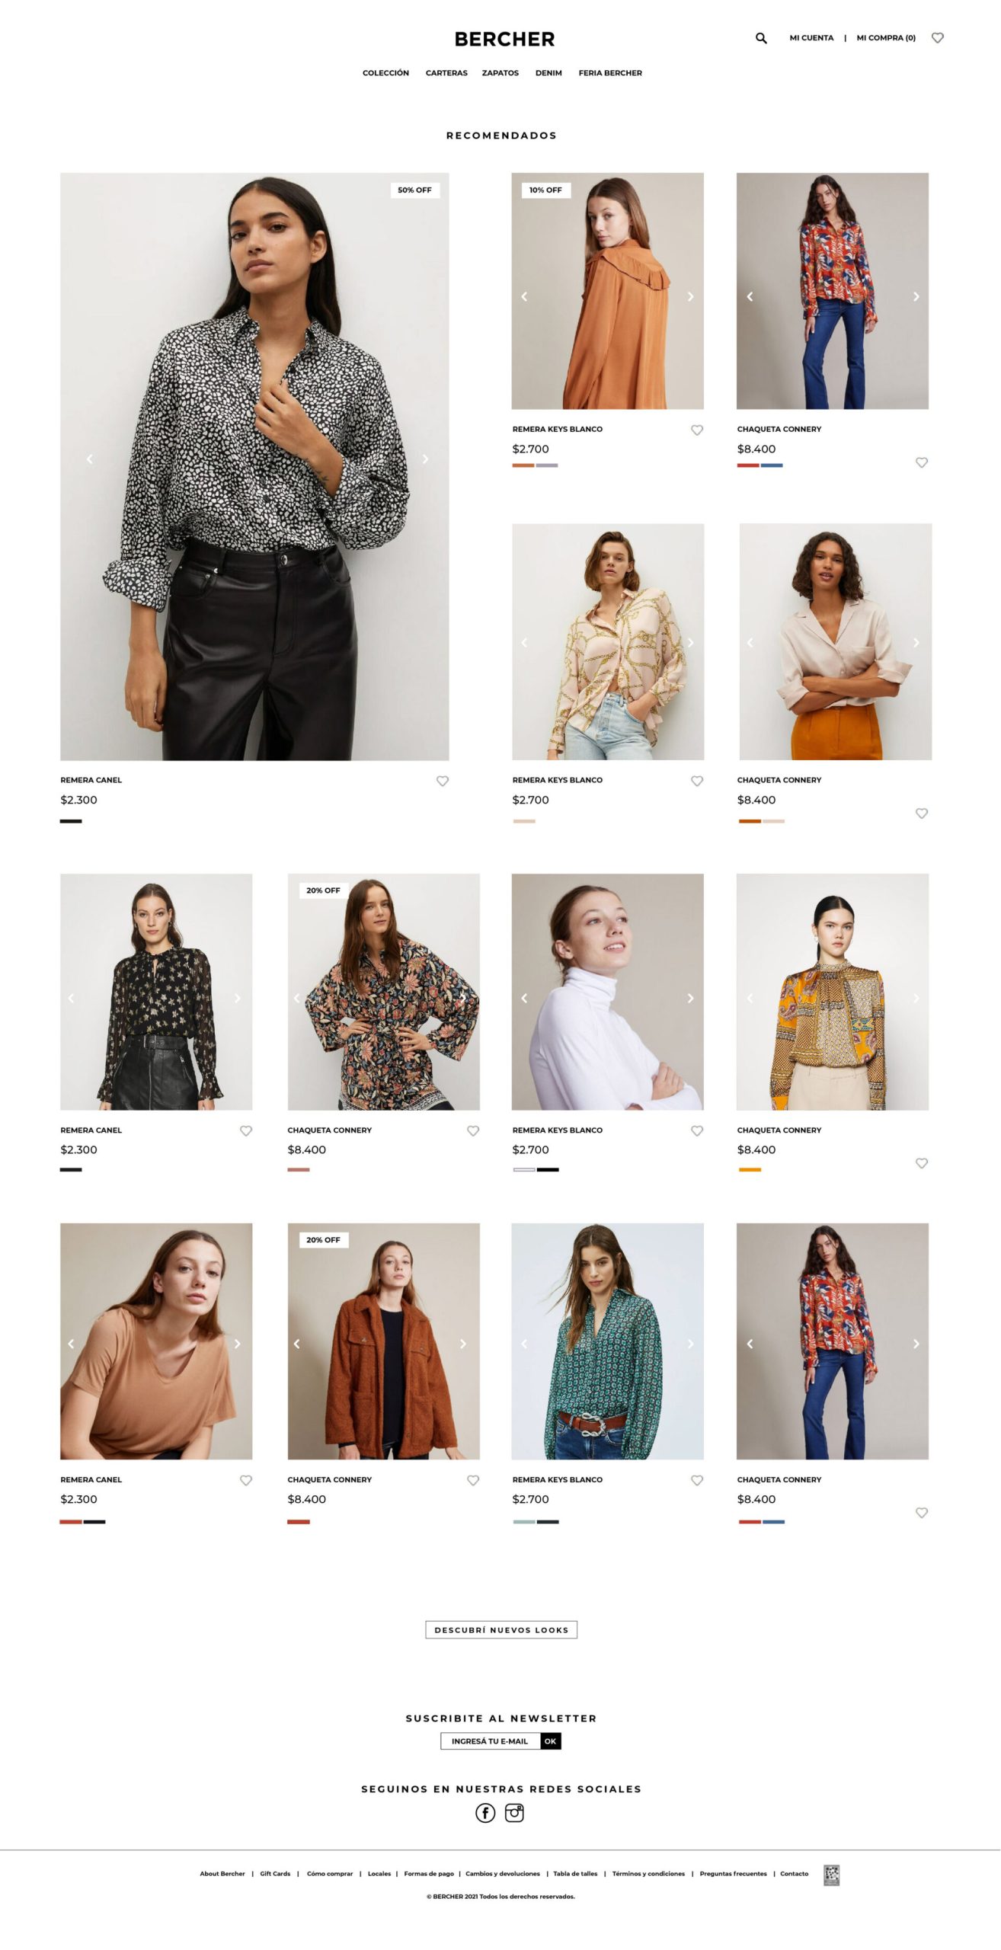Submit newsletter with OK button
1001x1950 pixels.
[x=551, y=1741]
